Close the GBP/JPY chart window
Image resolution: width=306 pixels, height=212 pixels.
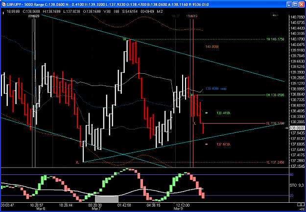click(301, 4)
